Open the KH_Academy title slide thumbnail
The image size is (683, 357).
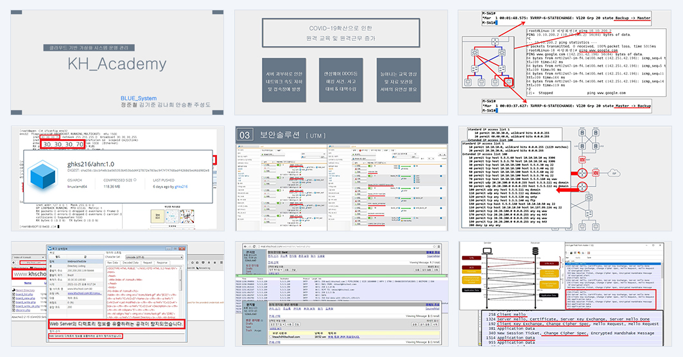pos(117,63)
